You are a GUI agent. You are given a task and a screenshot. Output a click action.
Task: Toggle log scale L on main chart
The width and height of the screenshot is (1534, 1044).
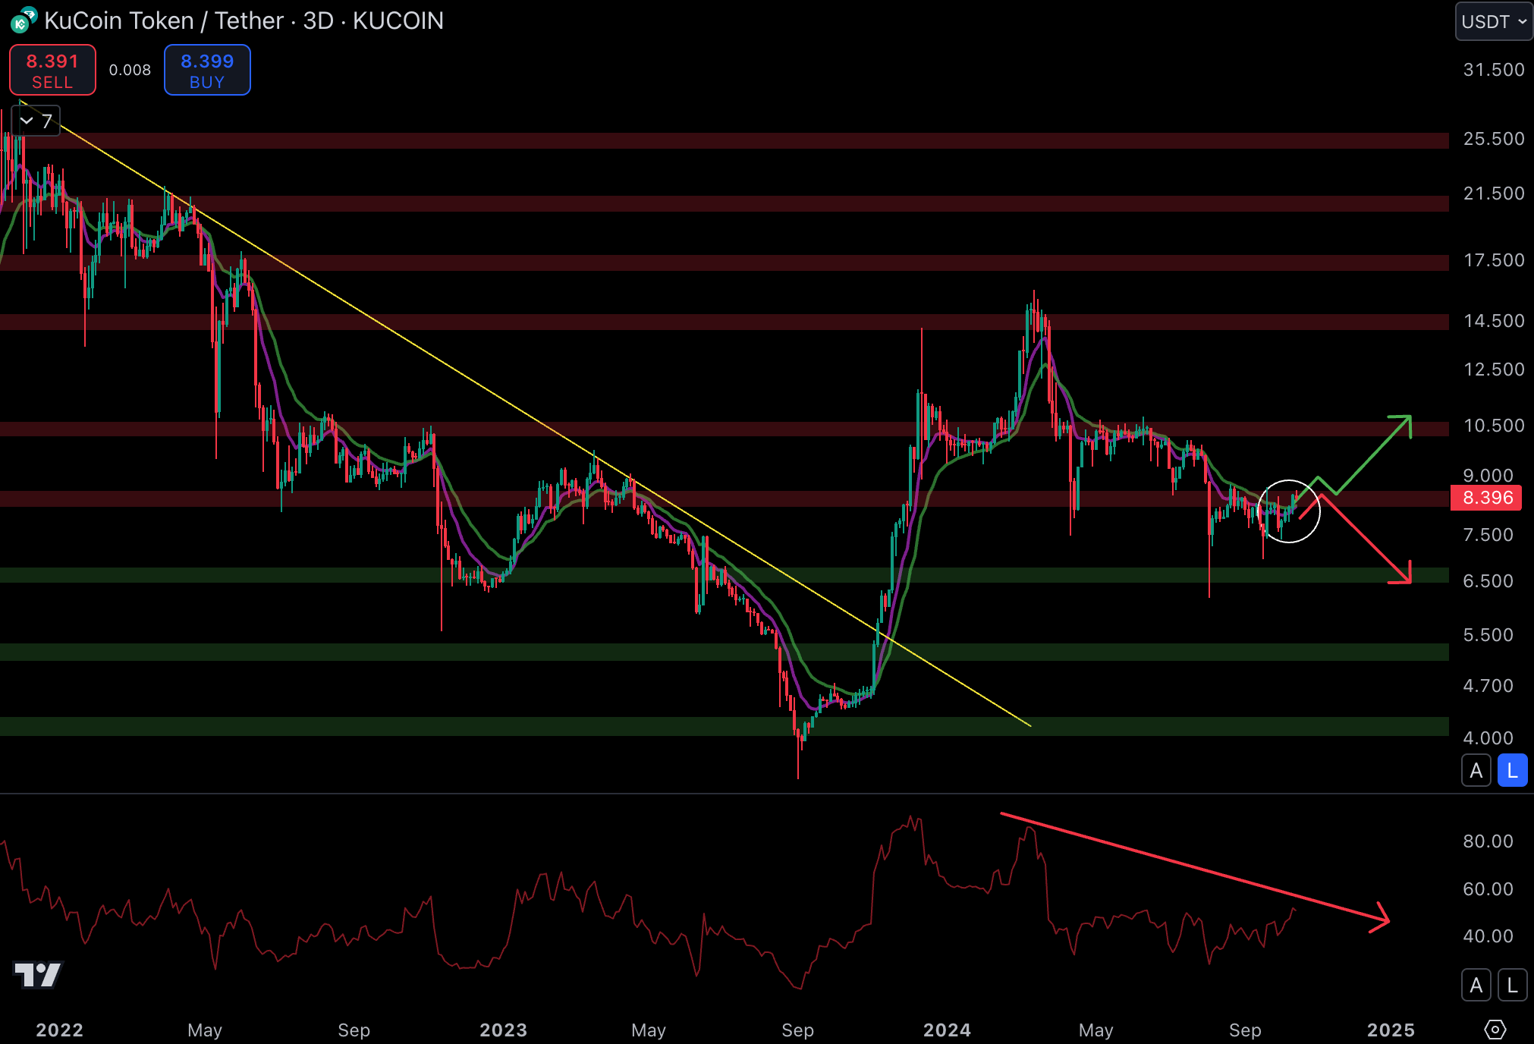(x=1512, y=771)
